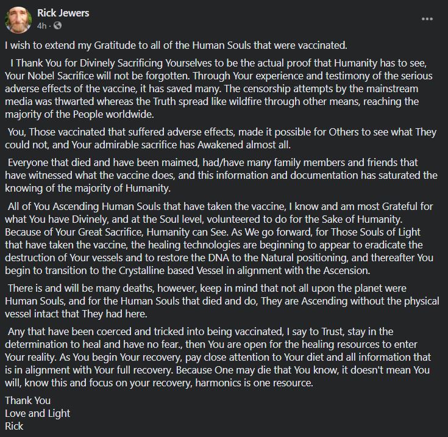The height and width of the screenshot is (437, 448).
Task: Open the Rick Jewers profile name link
Action: pos(63,13)
